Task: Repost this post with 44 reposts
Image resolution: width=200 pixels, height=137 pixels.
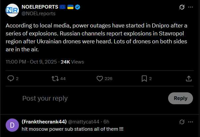Action: [x=55, y=78]
